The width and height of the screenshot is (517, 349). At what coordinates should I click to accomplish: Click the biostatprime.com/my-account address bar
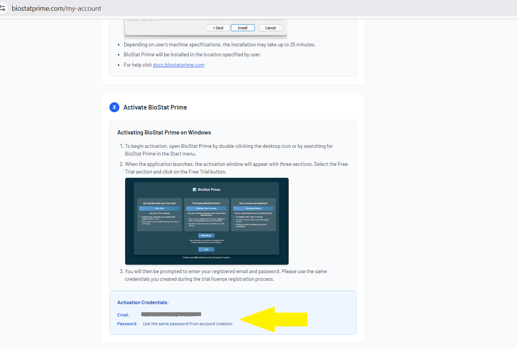tap(56, 8)
